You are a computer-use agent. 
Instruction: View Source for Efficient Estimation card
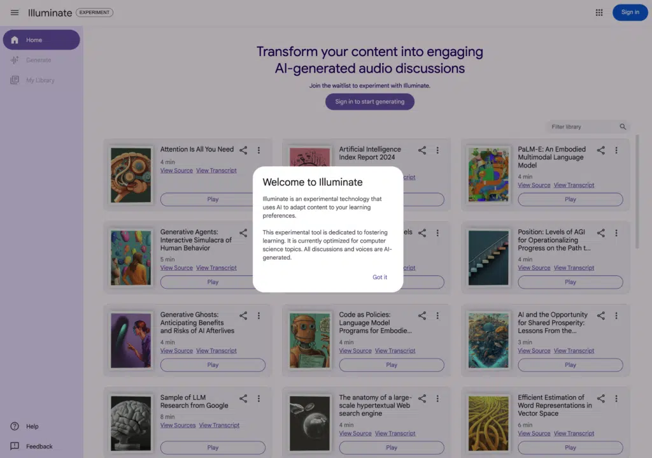click(x=534, y=433)
